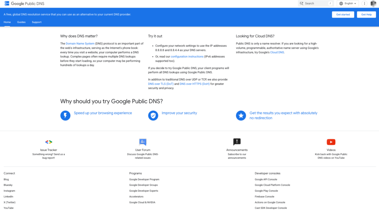Click the search magnifier icon

tap(301, 3)
